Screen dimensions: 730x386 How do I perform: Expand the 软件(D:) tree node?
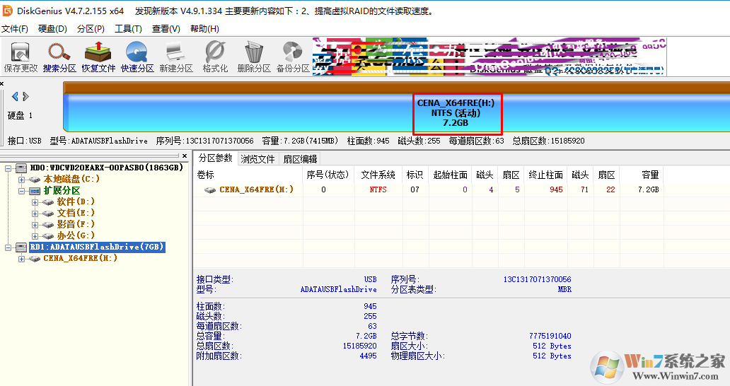(x=35, y=202)
